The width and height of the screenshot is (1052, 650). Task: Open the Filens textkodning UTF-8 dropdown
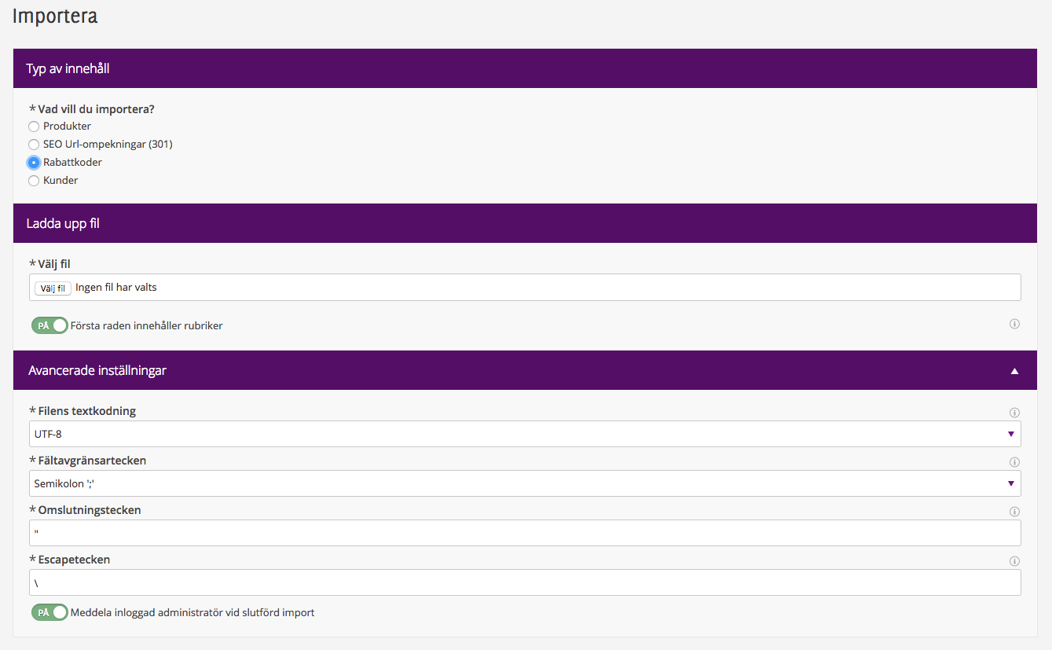(525, 434)
